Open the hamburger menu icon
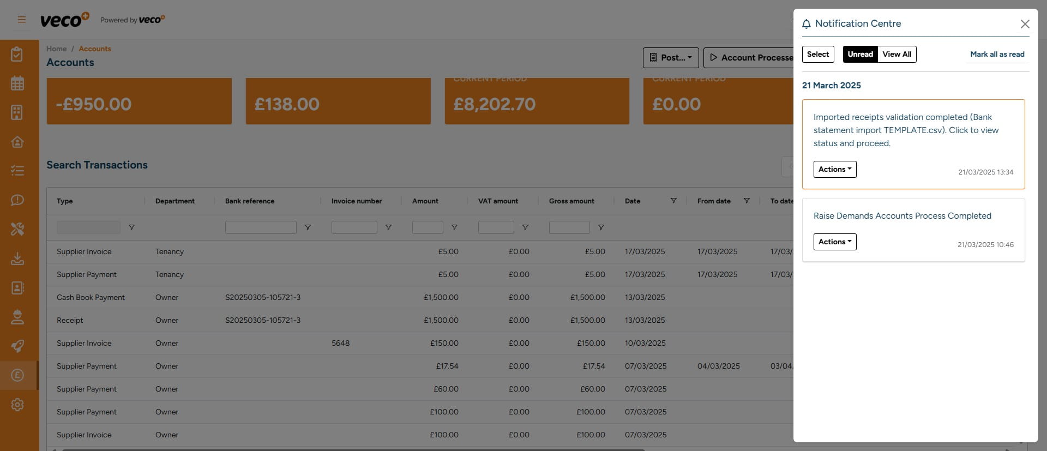1047x451 pixels. click(22, 20)
